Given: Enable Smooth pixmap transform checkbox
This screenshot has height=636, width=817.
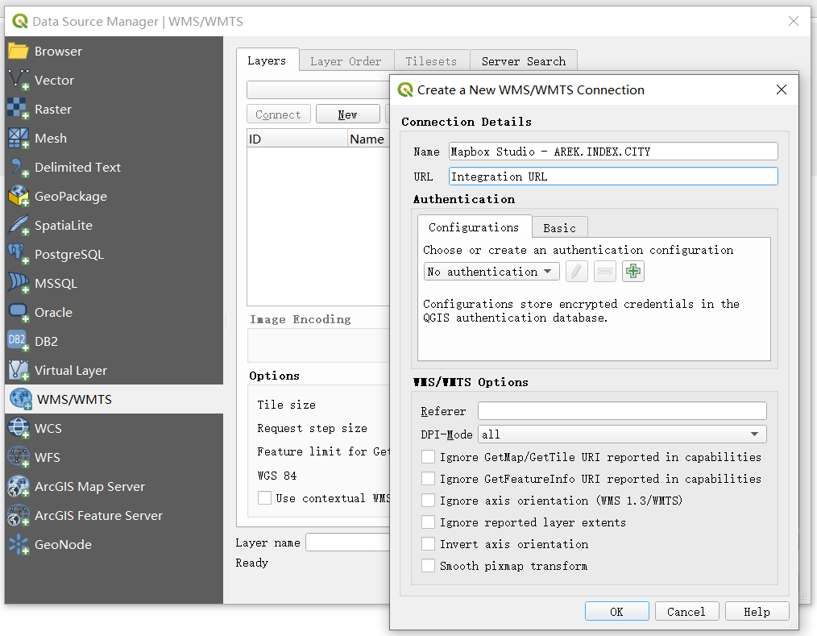Looking at the screenshot, I should (429, 566).
